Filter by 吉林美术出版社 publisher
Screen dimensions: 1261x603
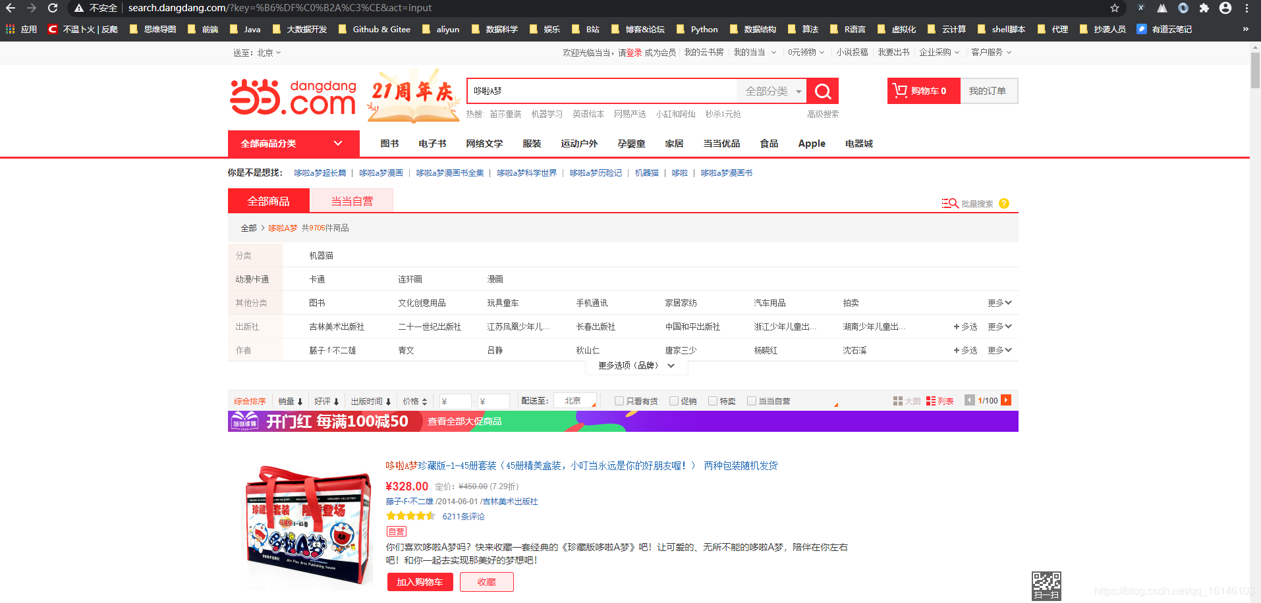coord(337,327)
